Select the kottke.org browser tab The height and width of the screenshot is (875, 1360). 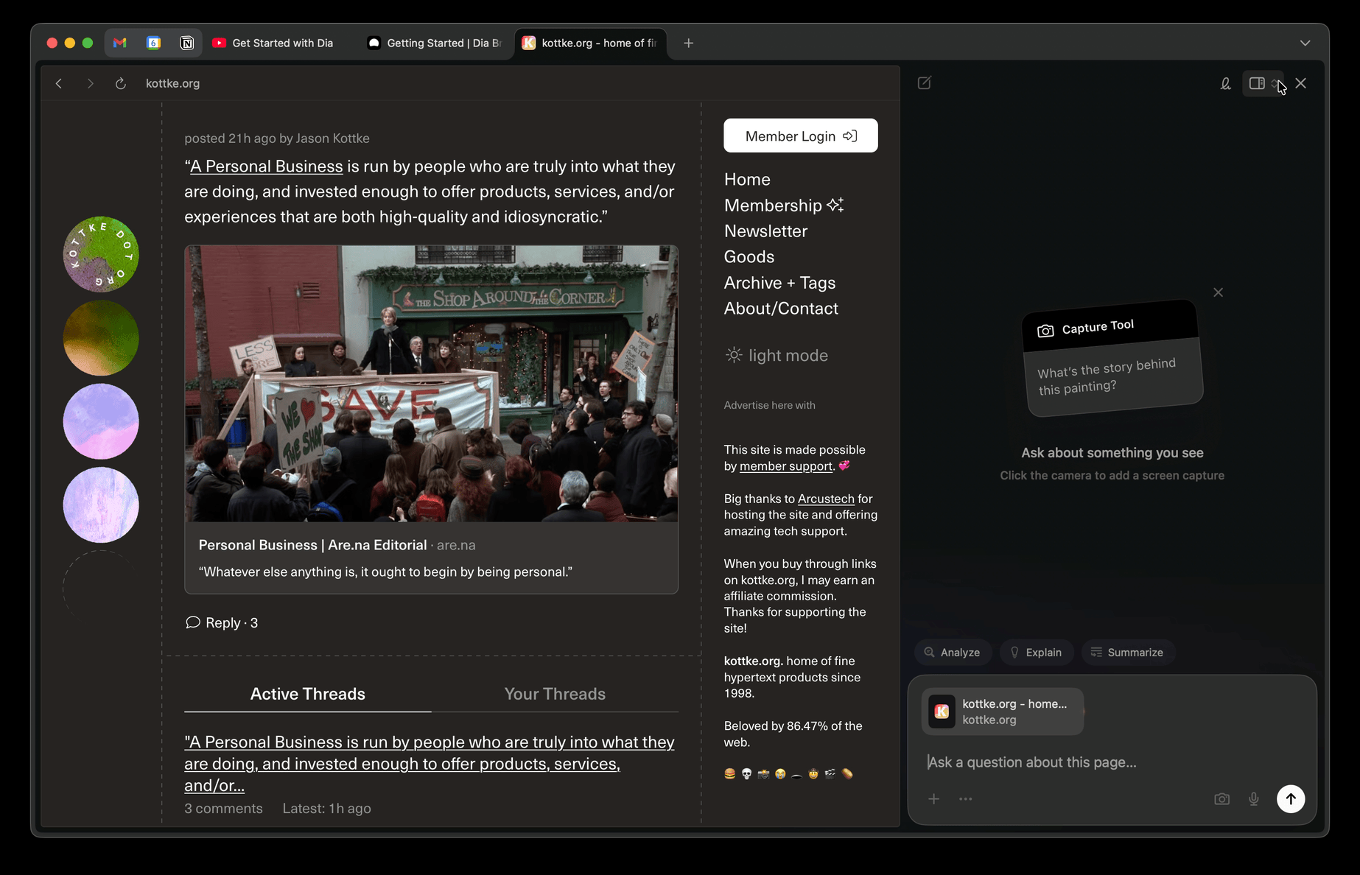click(x=590, y=43)
